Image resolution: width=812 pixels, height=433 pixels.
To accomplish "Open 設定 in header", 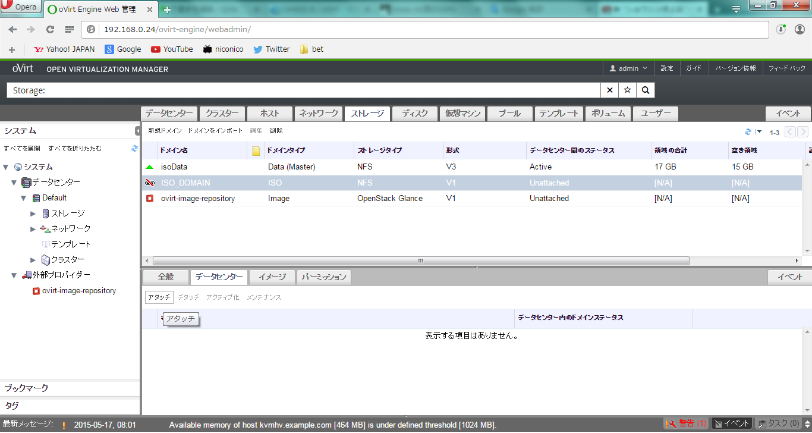I will [667, 68].
